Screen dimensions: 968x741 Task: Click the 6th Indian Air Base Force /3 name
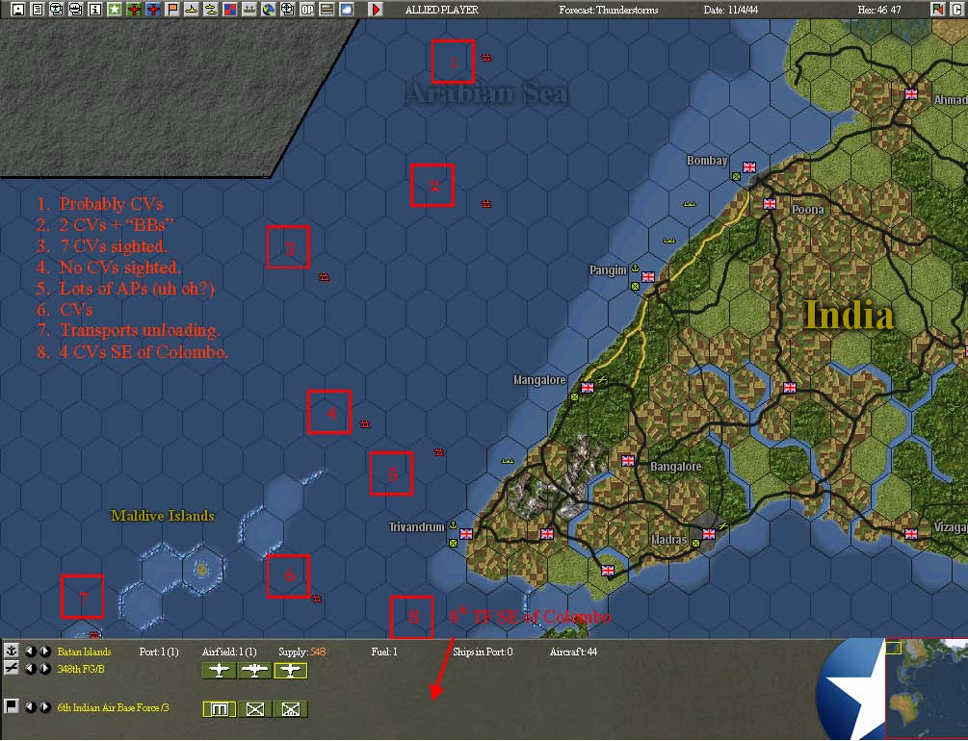tap(113, 707)
